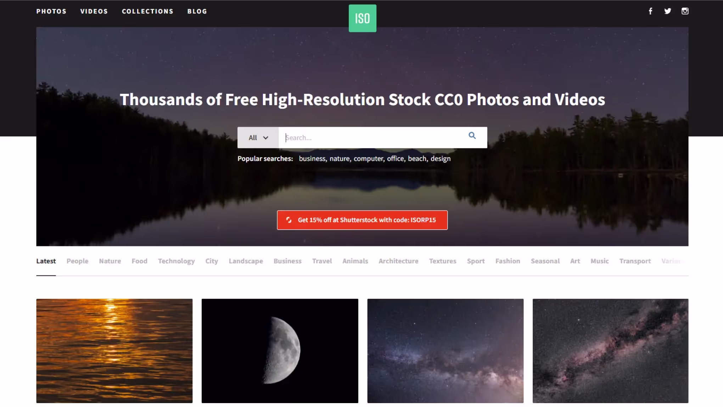Select the Architecture category tab

(398, 261)
